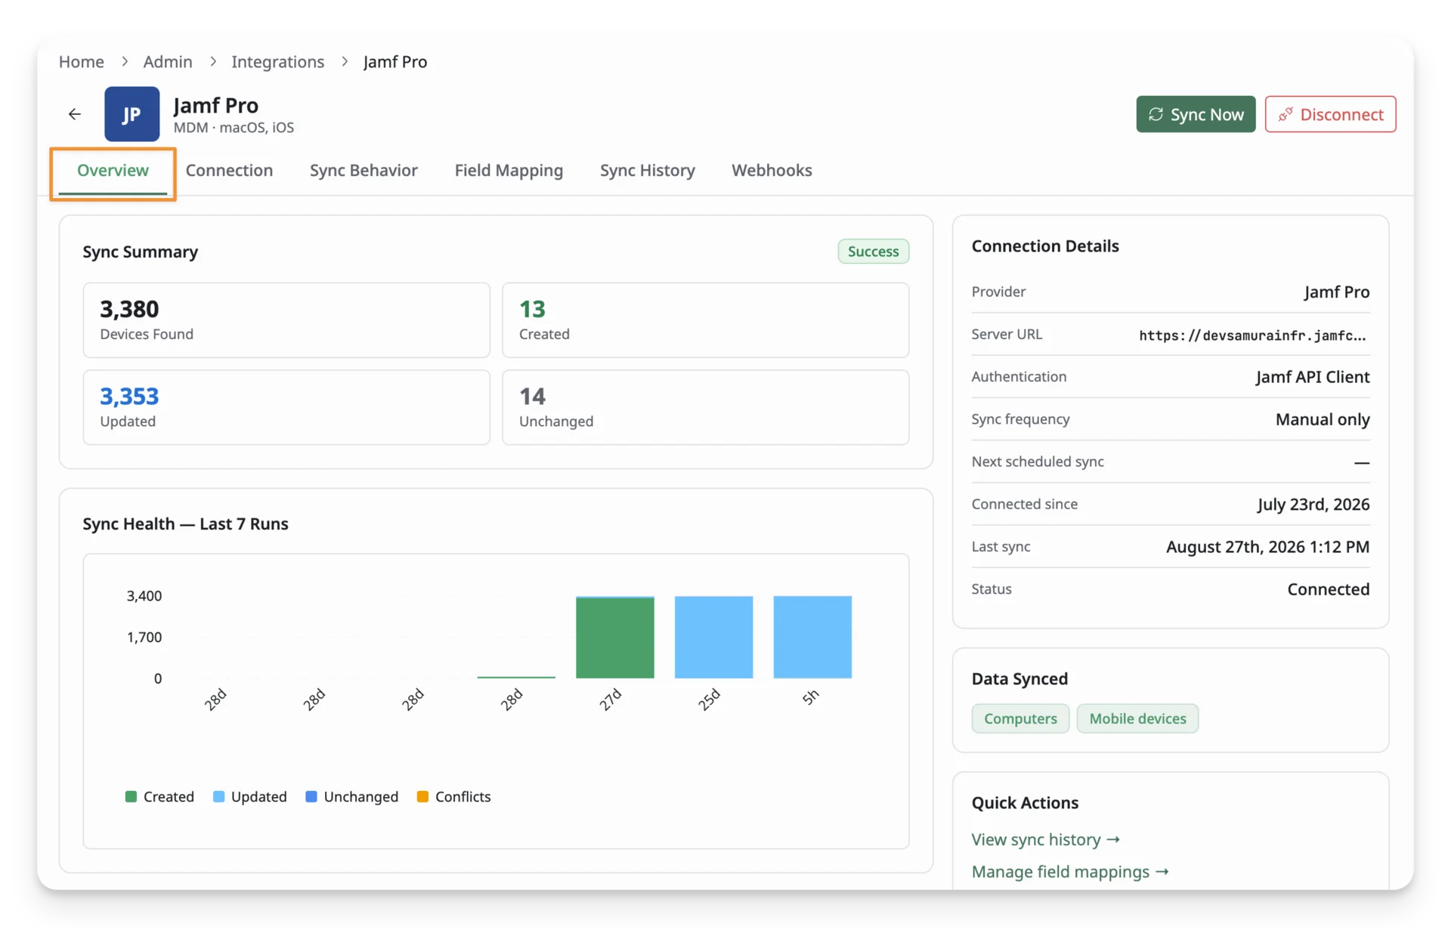
Task: Select the 14 Unchanged card
Action: click(x=705, y=407)
